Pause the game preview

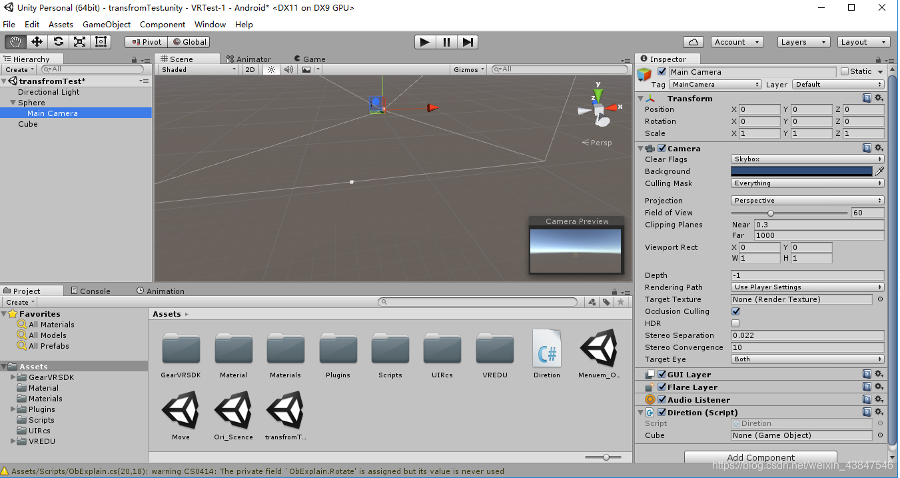(x=446, y=42)
